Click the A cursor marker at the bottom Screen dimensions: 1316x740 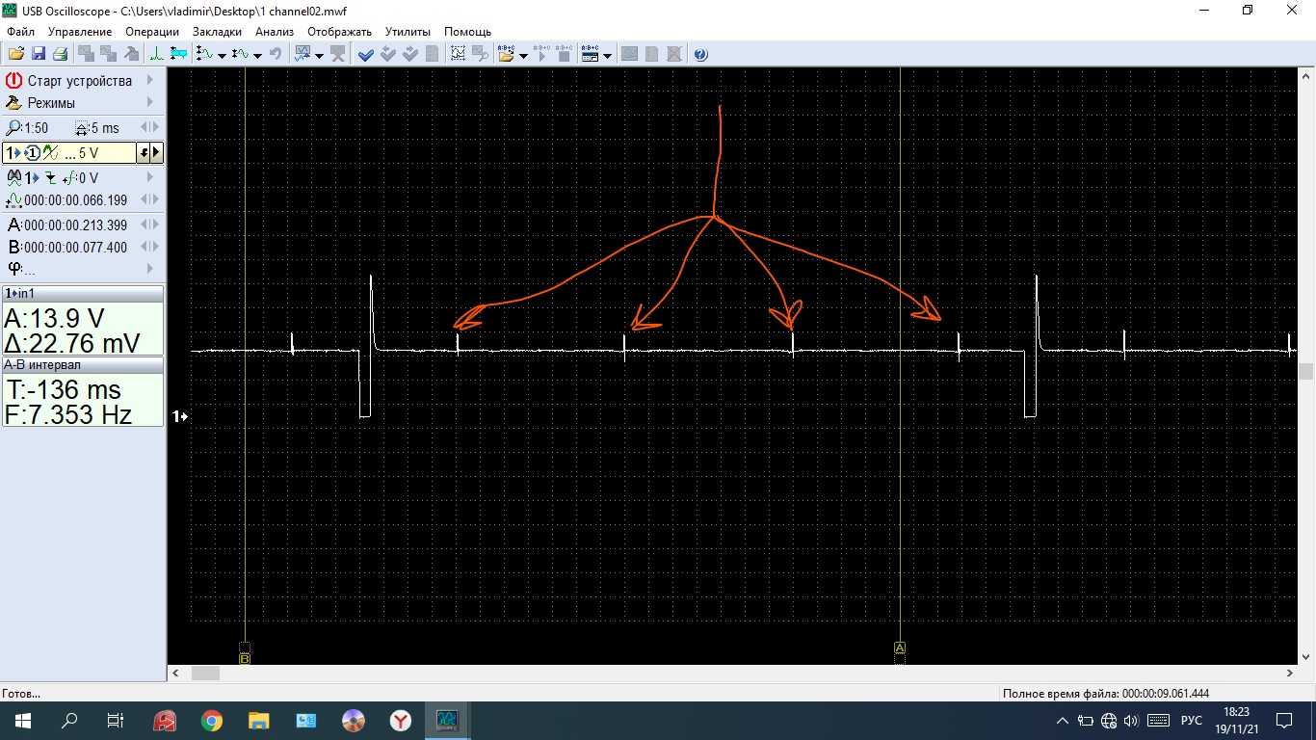(x=900, y=648)
